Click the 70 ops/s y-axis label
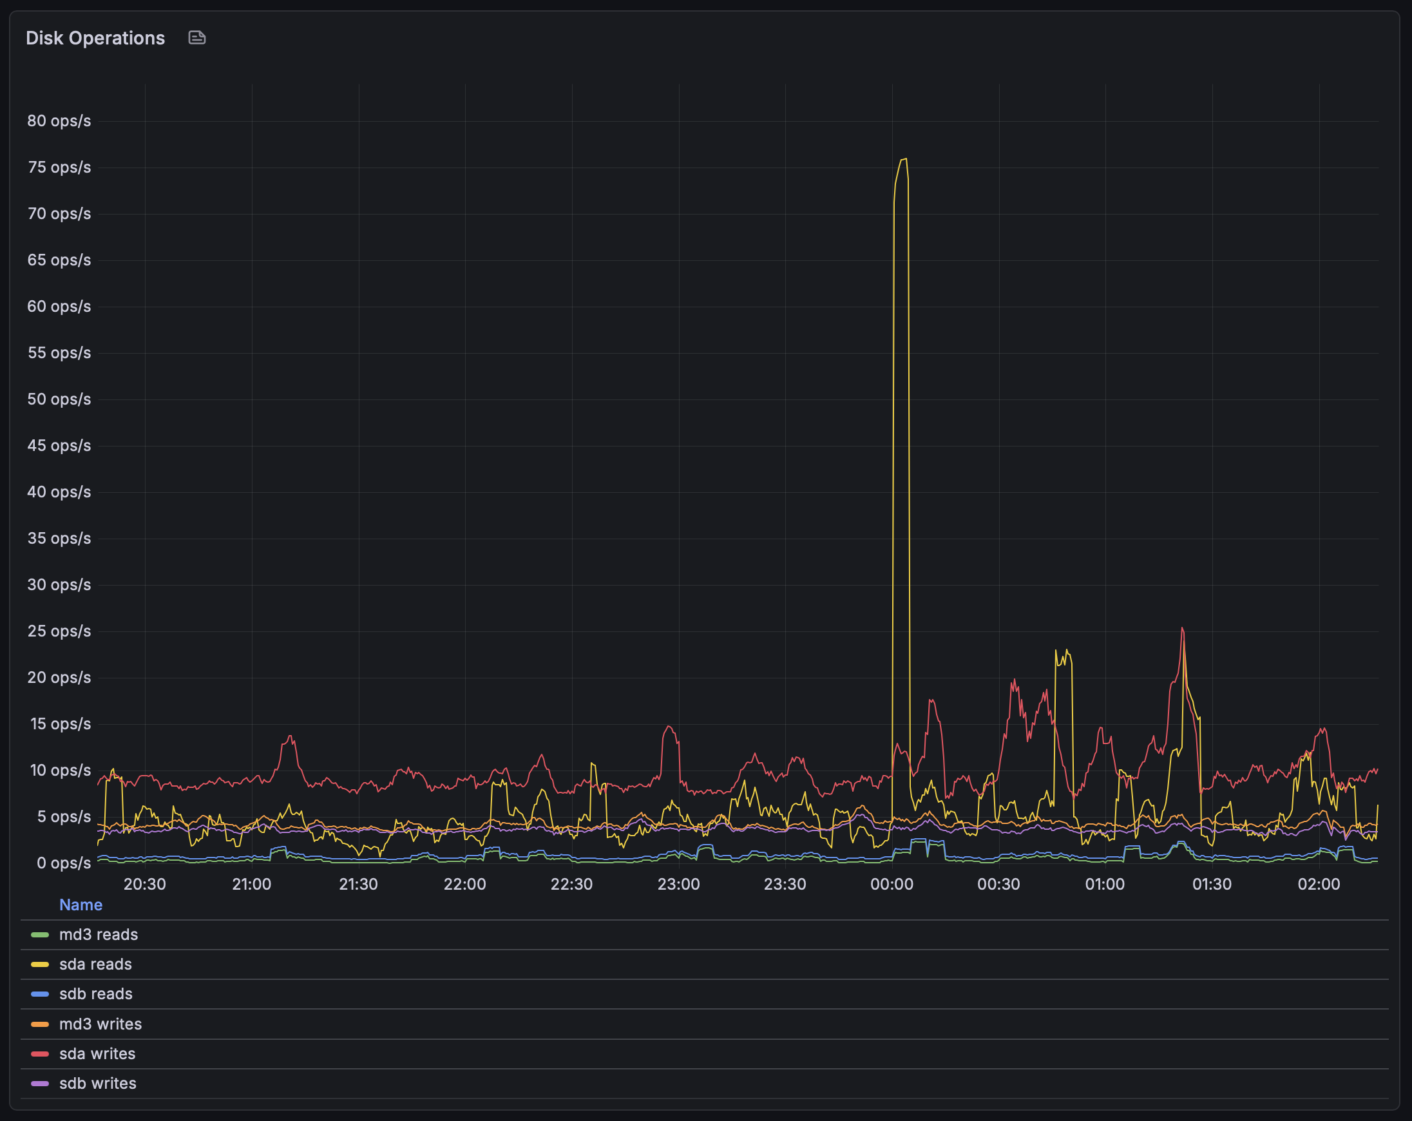This screenshot has height=1121, width=1412. (x=59, y=214)
